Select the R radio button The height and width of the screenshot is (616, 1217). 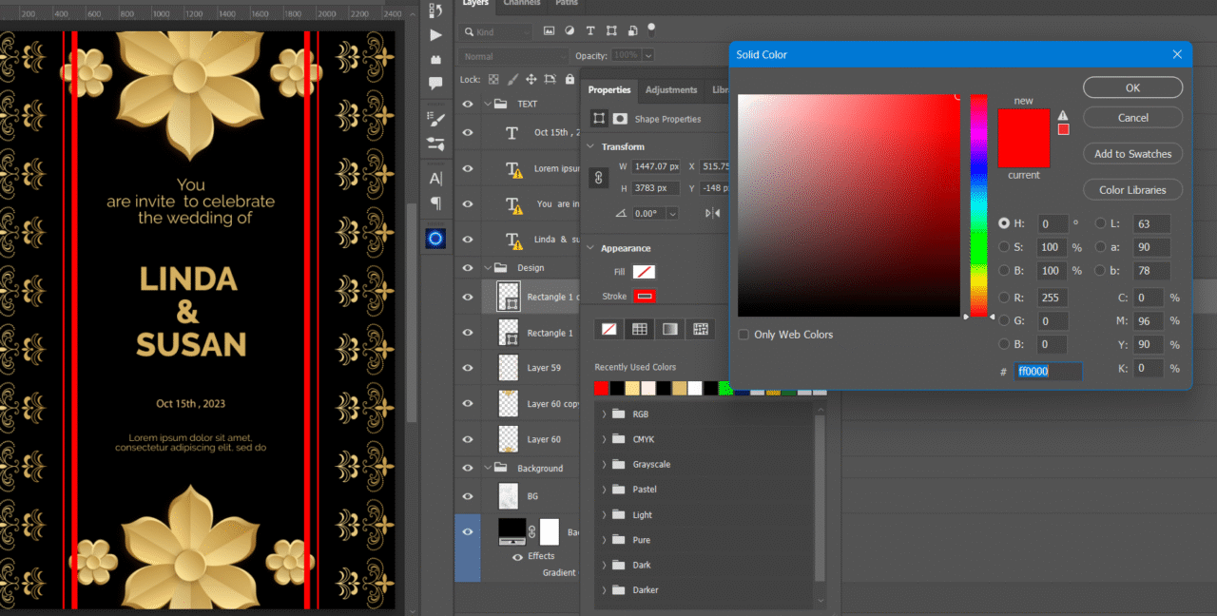(x=1004, y=298)
